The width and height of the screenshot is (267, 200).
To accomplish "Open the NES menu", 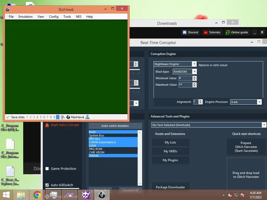I will point(78,16).
